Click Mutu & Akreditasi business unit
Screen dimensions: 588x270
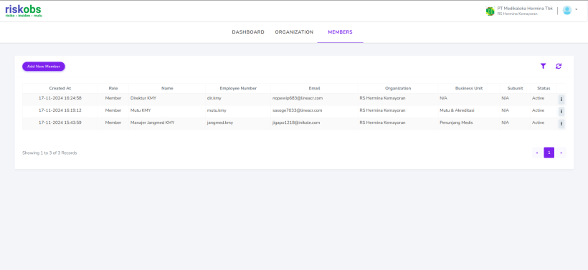click(457, 110)
